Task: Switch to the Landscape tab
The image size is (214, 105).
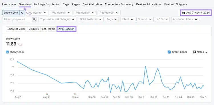Action: (9, 4)
